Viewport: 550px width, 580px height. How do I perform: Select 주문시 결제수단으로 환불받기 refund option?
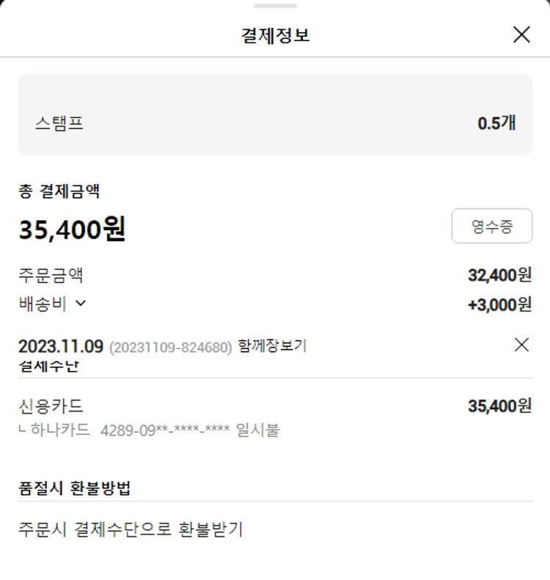tap(131, 529)
